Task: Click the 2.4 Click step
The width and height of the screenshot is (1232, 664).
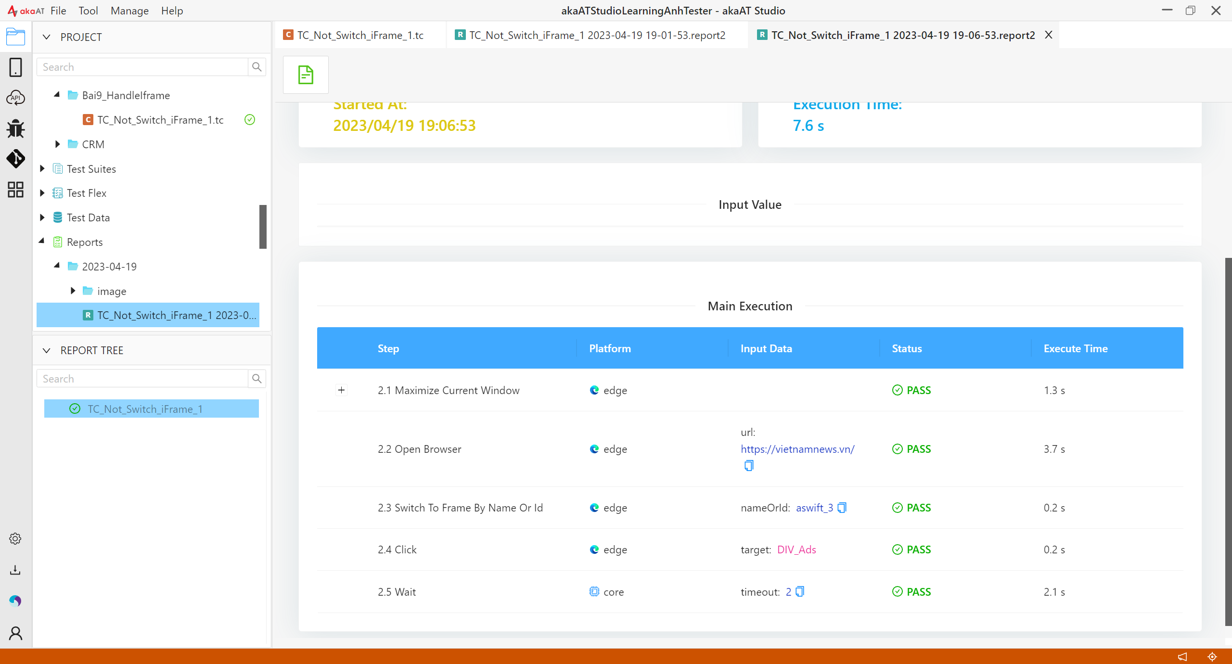Action: coord(397,549)
